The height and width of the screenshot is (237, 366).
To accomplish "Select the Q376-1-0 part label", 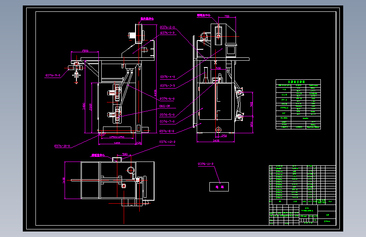I will (167, 33).
